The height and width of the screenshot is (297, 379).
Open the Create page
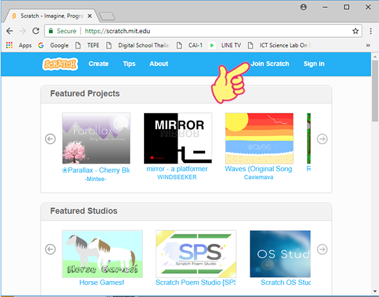(x=98, y=64)
